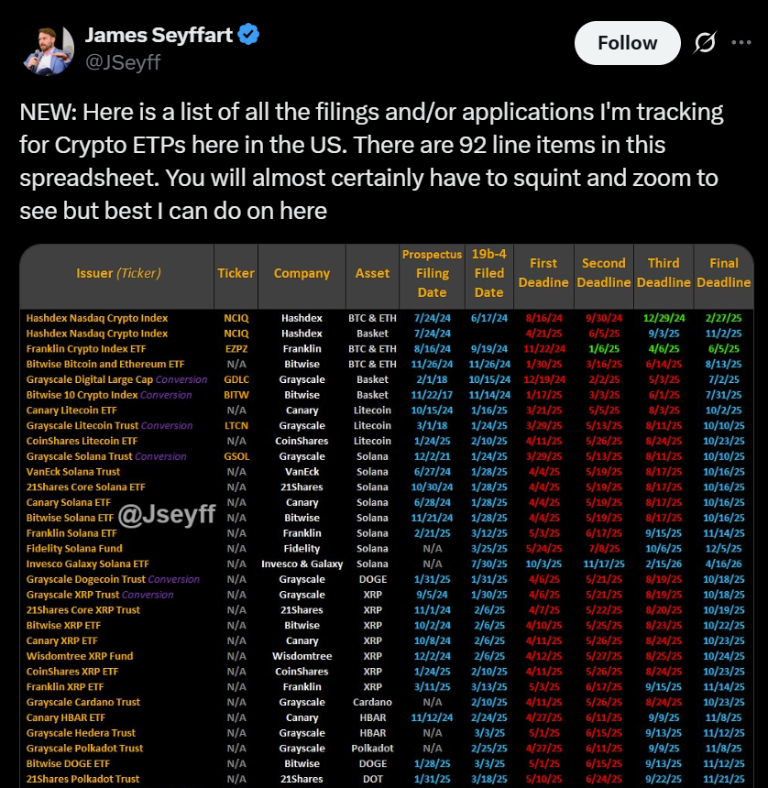The width and height of the screenshot is (768, 788).
Task: Follow James Seyffart
Action: click(x=627, y=42)
